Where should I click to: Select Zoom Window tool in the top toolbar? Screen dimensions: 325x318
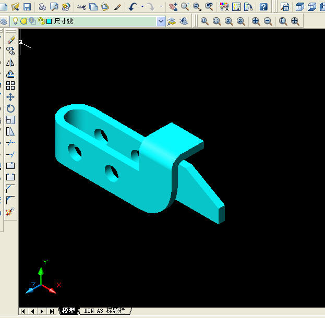pos(197,7)
